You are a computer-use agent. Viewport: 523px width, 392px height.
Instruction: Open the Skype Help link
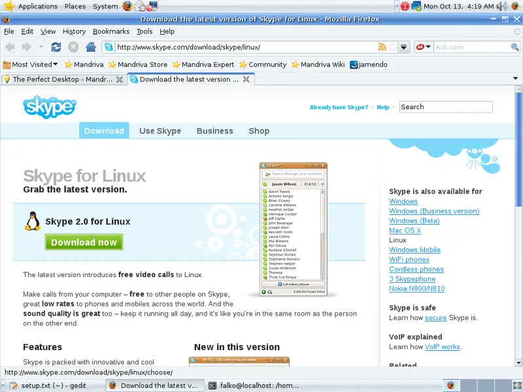[383, 107]
